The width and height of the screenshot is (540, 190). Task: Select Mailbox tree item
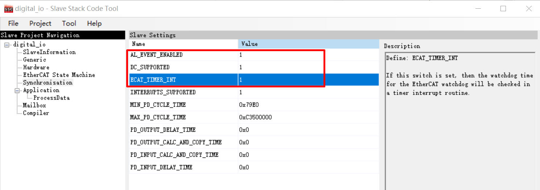[34, 106]
